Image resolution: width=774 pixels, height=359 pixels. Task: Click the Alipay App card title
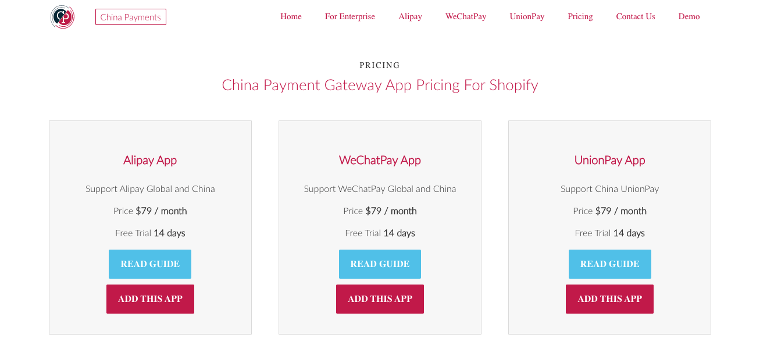click(150, 160)
